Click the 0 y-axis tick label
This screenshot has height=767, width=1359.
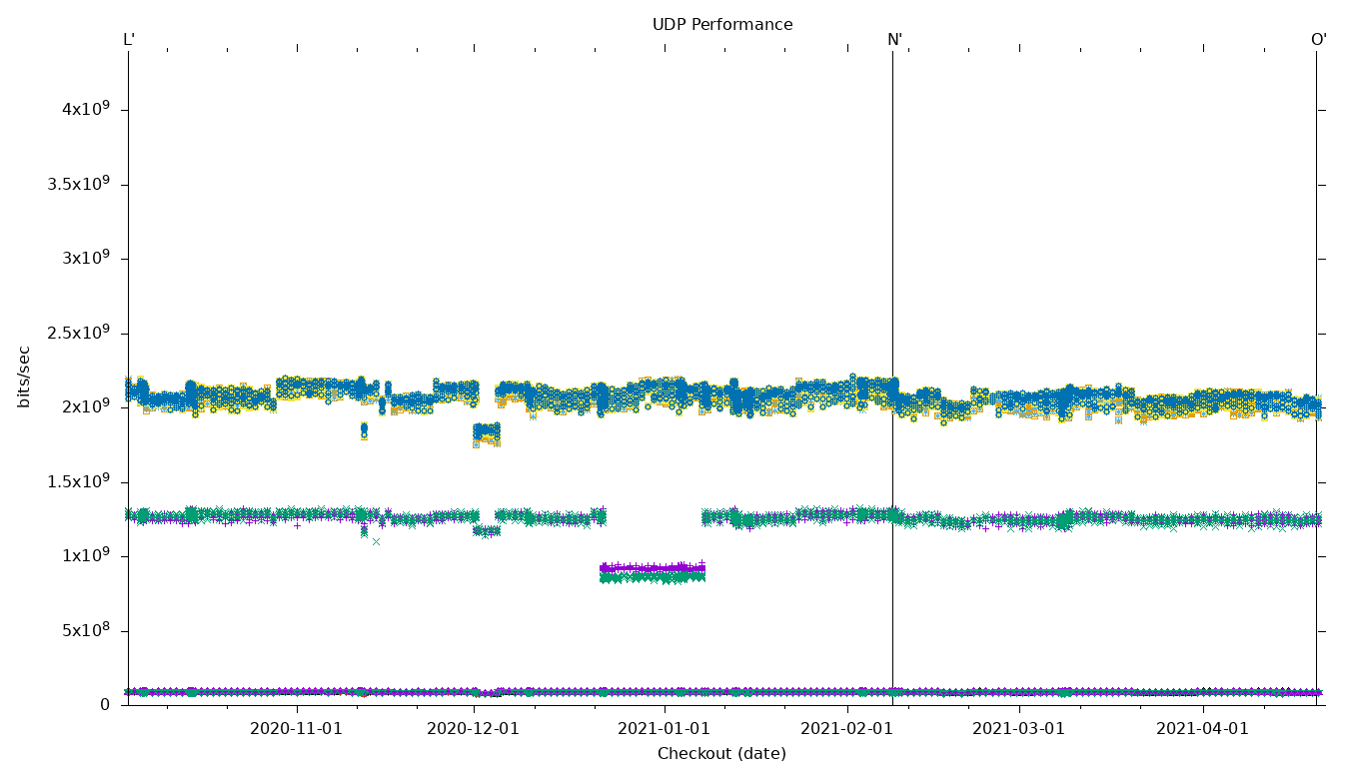(x=105, y=704)
